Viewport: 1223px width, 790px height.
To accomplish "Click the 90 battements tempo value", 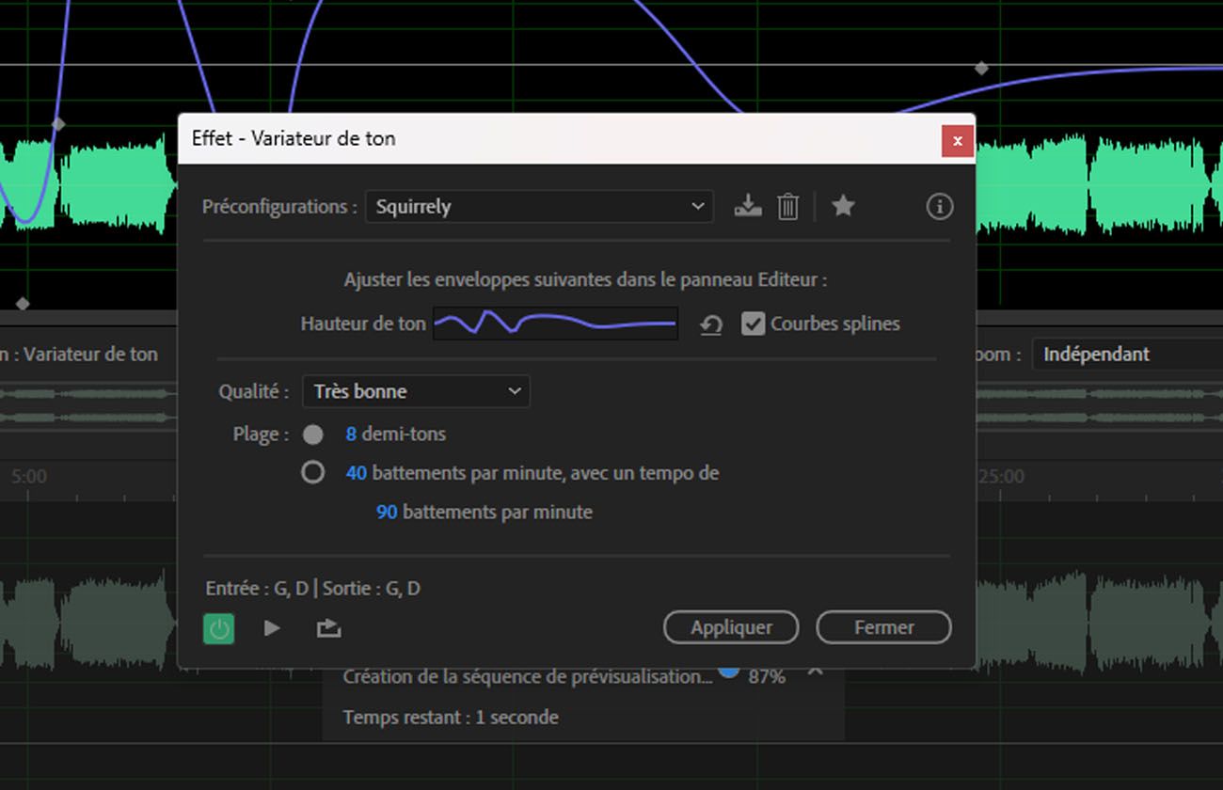I will pos(387,513).
